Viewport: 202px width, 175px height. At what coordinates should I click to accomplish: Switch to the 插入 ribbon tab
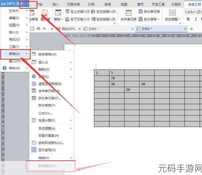click(x=56, y=5)
